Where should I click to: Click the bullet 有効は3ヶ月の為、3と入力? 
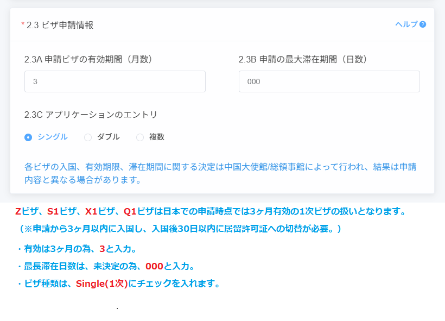pyautogui.click(x=77, y=249)
